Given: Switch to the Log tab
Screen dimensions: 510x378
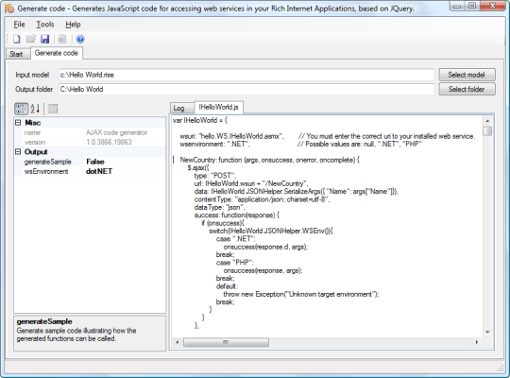Looking at the screenshot, I should click(178, 108).
